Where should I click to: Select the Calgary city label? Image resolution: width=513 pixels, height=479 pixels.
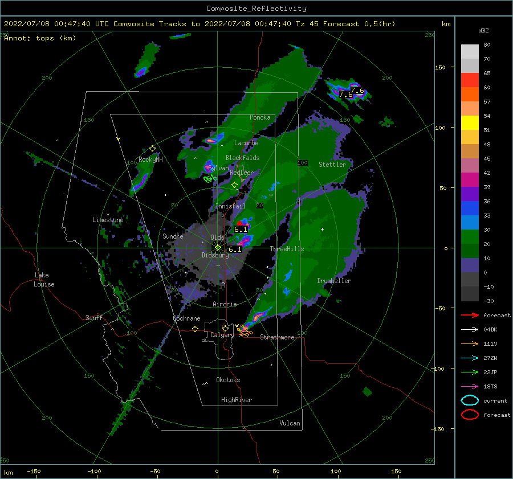[222, 335]
